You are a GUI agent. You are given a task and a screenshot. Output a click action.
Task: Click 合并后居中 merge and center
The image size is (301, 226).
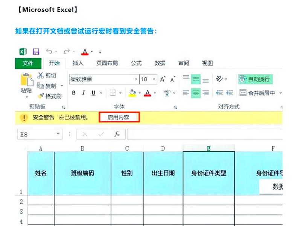pyautogui.click(x=257, y=93)
